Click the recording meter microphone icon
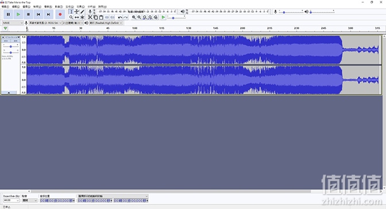Image resolution: width=386 pixels, height=209 pixels. (x=90, y=11)
